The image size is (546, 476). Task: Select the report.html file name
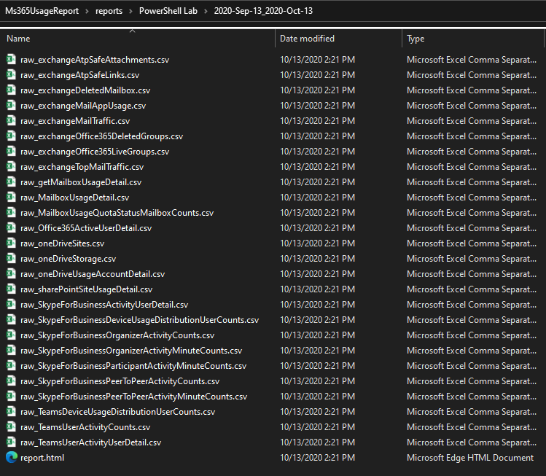(42, 458)
